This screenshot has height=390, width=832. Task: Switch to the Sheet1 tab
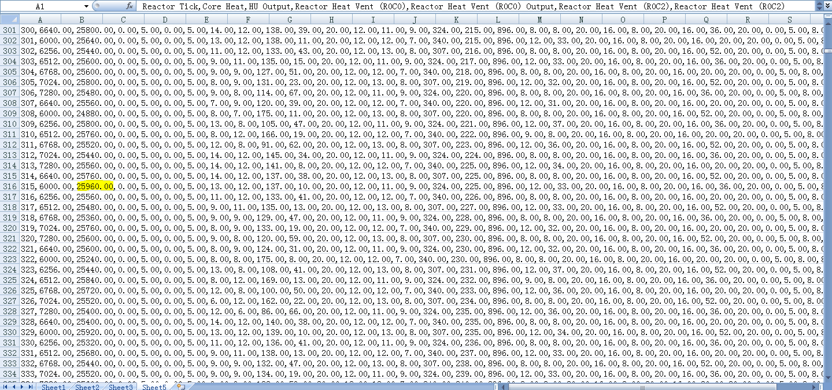point(53,387)
